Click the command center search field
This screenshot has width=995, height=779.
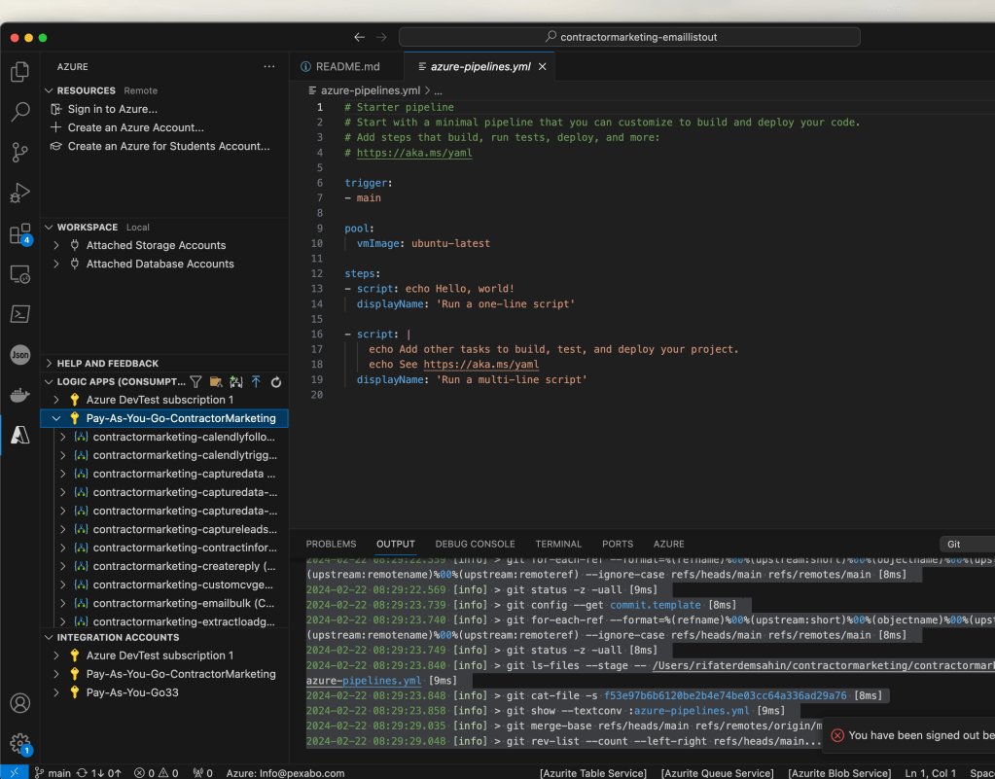(629, 37)
